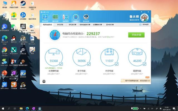Open the Lenovo PC Manager L icon
The height and width of the screenshot is (111, 178).
(4, 27)
